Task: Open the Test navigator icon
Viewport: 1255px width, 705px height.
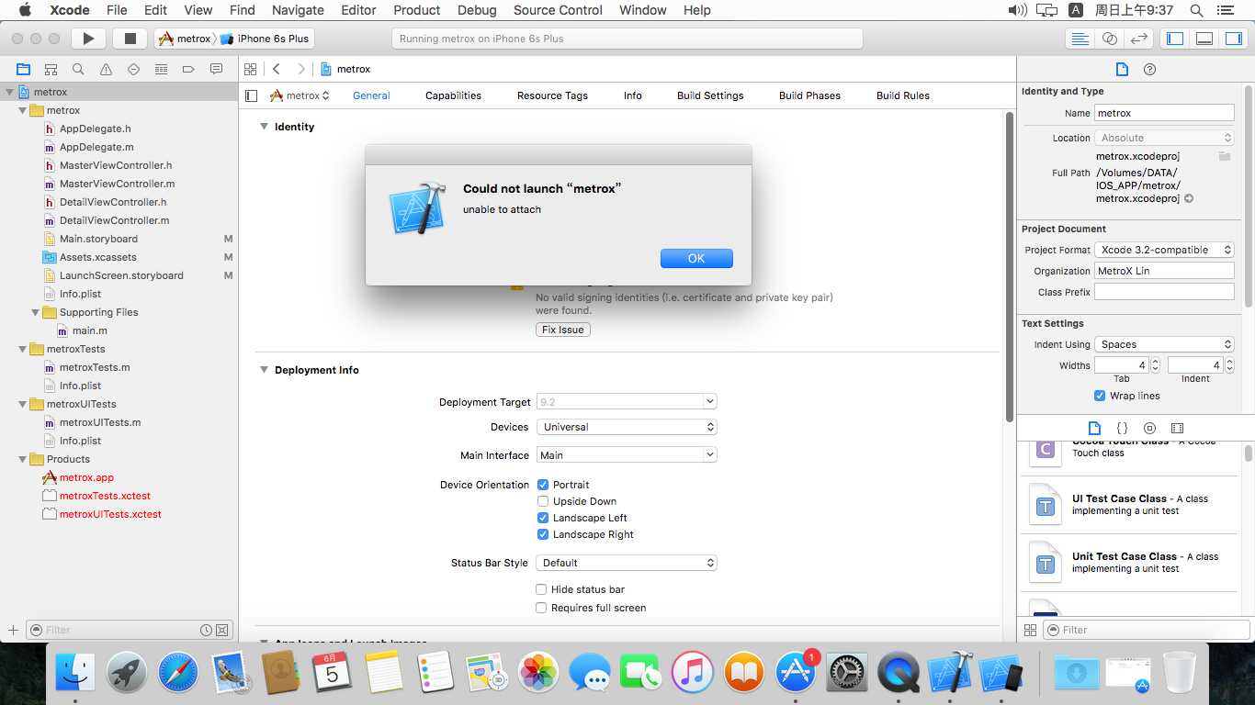Action: [x=133, y=69]
